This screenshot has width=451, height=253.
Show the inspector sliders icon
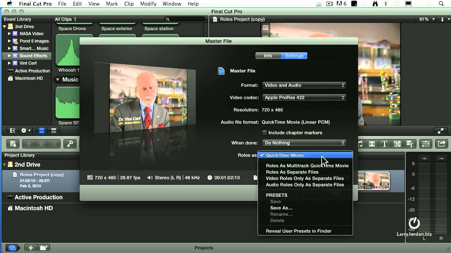tap(426, 144)
